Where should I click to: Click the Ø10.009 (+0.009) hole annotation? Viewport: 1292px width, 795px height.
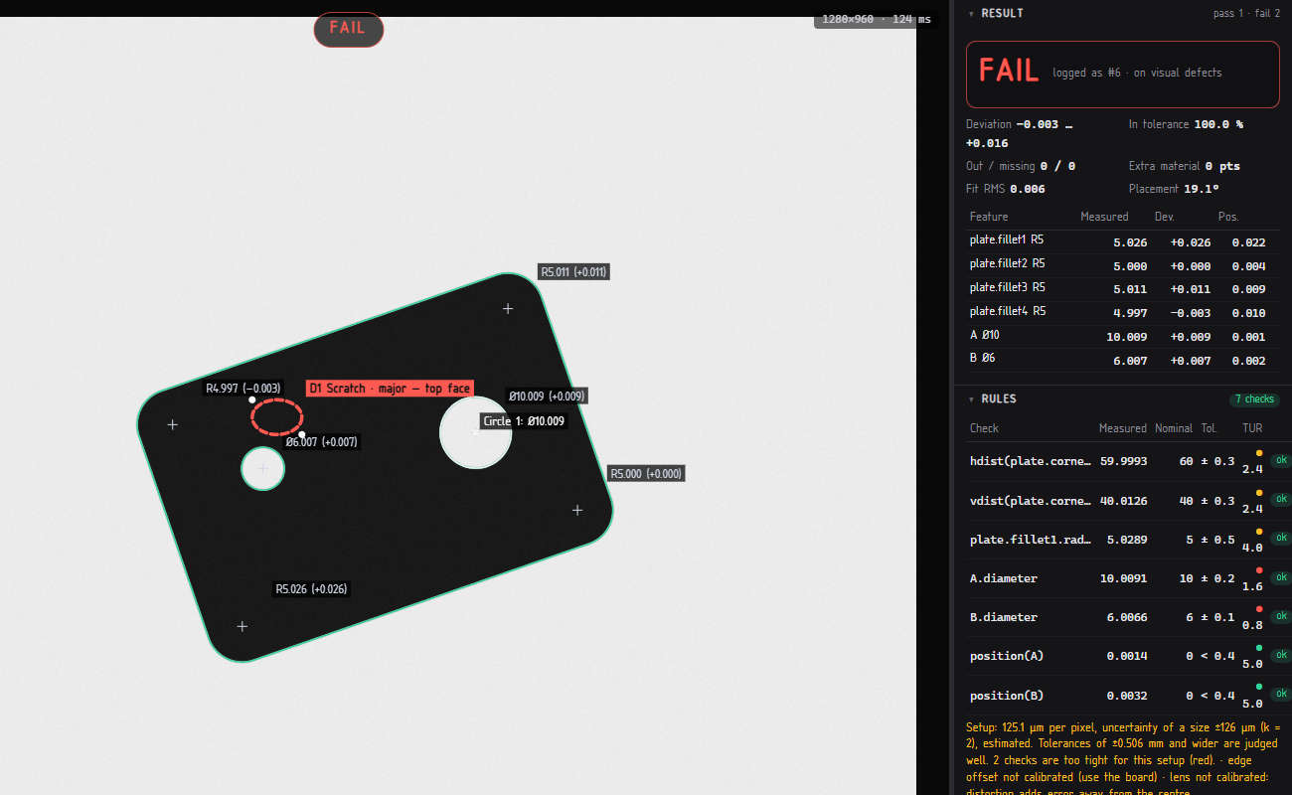pyautogui.click(x=547, y=397)
